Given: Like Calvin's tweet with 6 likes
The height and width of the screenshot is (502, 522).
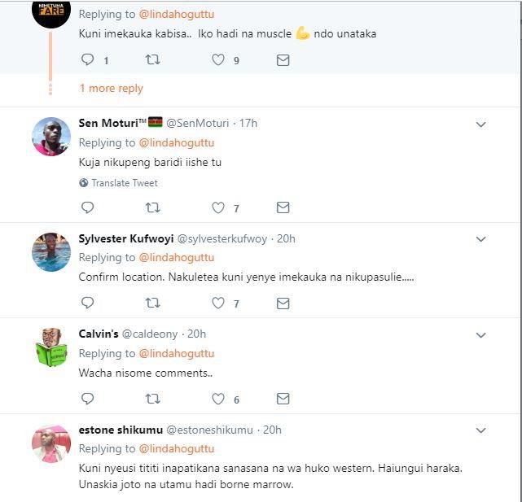Looking at the screenshot, I should tap(218, 399).
